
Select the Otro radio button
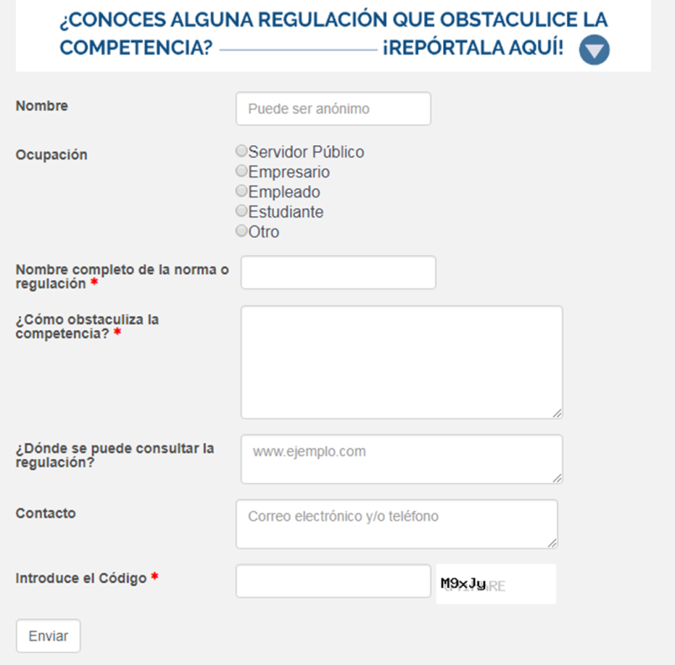point(241,231)
